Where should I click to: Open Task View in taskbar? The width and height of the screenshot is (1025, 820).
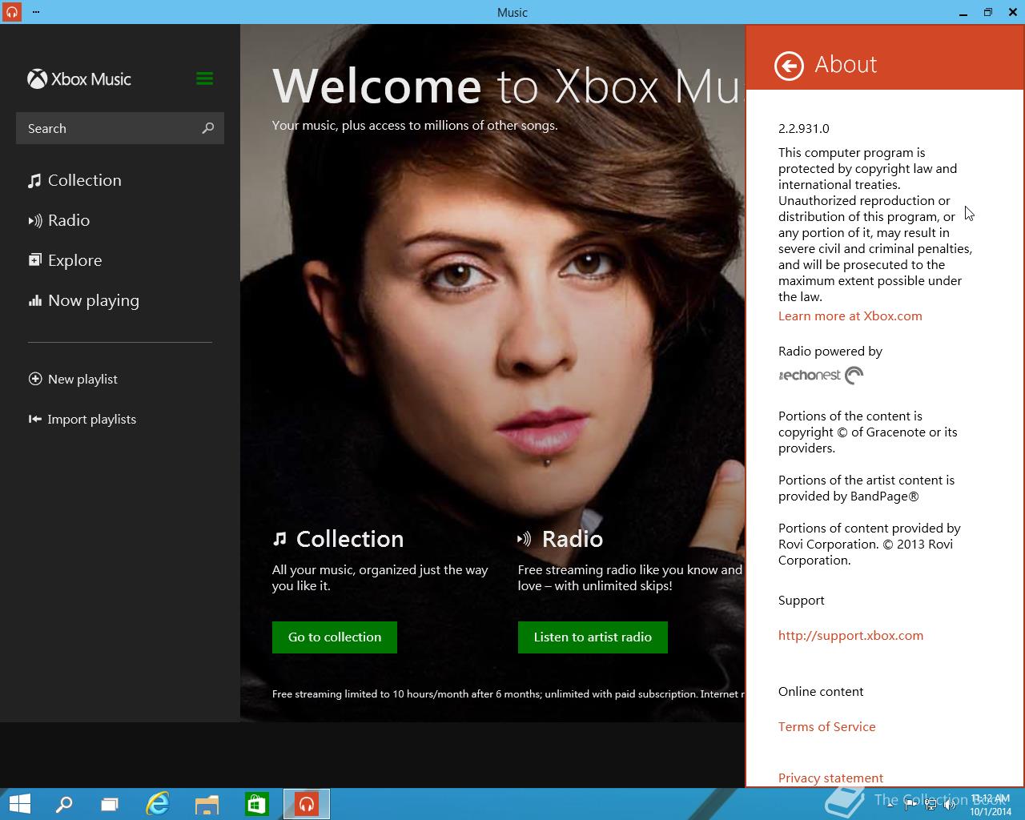[x=110, y=804]
